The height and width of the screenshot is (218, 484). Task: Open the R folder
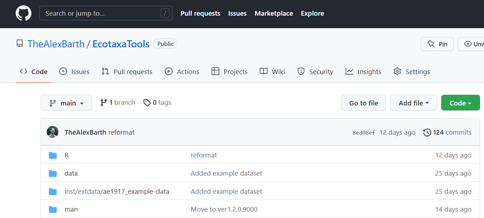[x=66, y=155]
